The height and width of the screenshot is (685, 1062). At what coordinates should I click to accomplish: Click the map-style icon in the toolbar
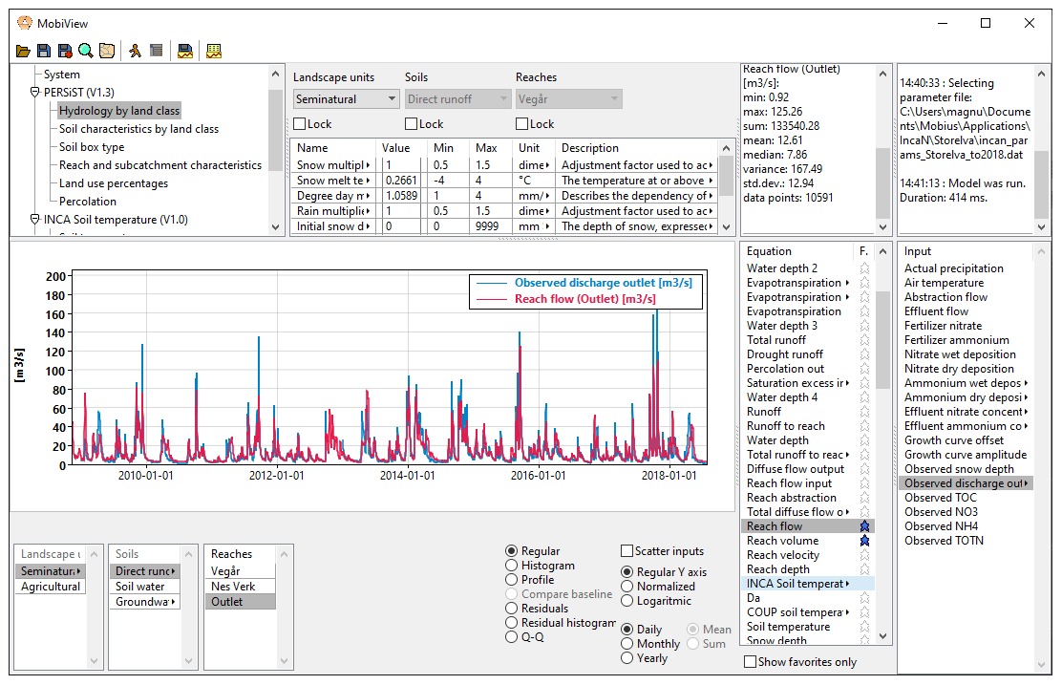pos(107,51)
